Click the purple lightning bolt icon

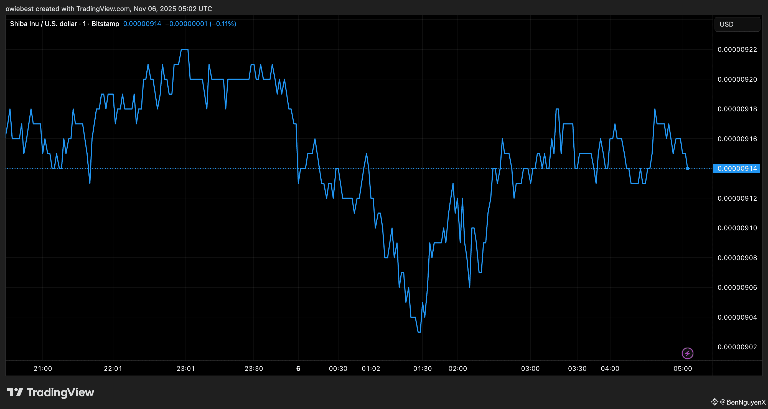click(687, 353)
